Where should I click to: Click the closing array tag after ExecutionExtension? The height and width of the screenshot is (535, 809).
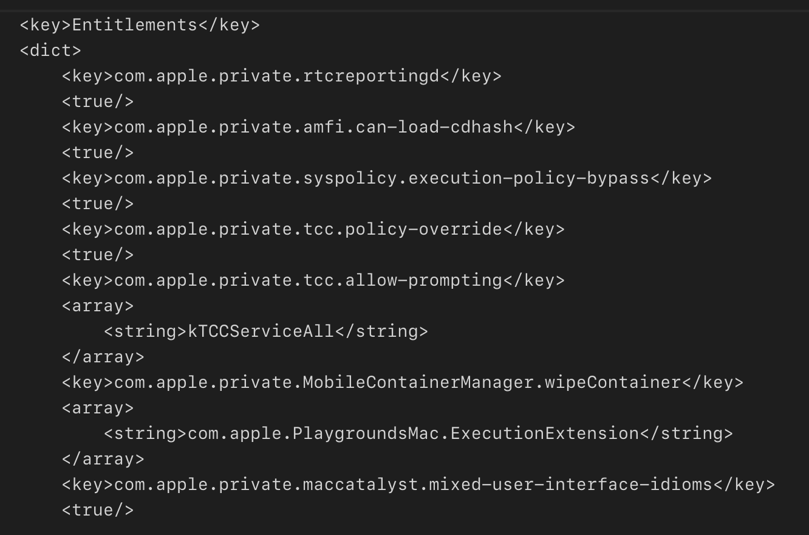103,459
